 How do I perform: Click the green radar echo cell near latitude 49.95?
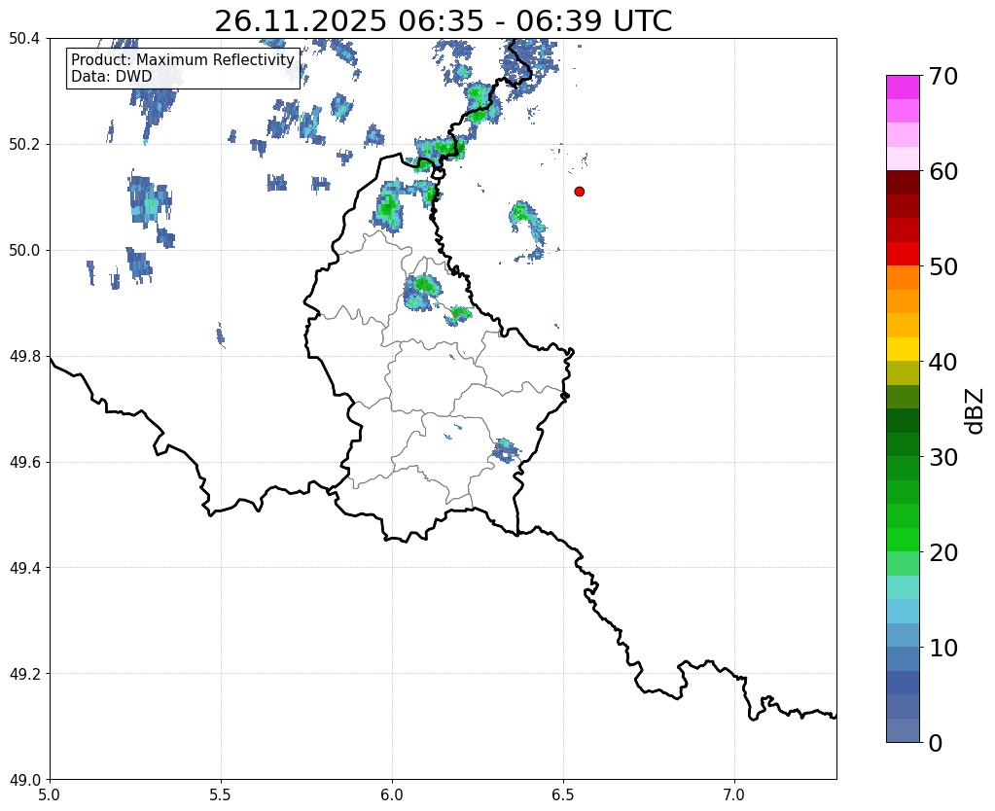422,292
